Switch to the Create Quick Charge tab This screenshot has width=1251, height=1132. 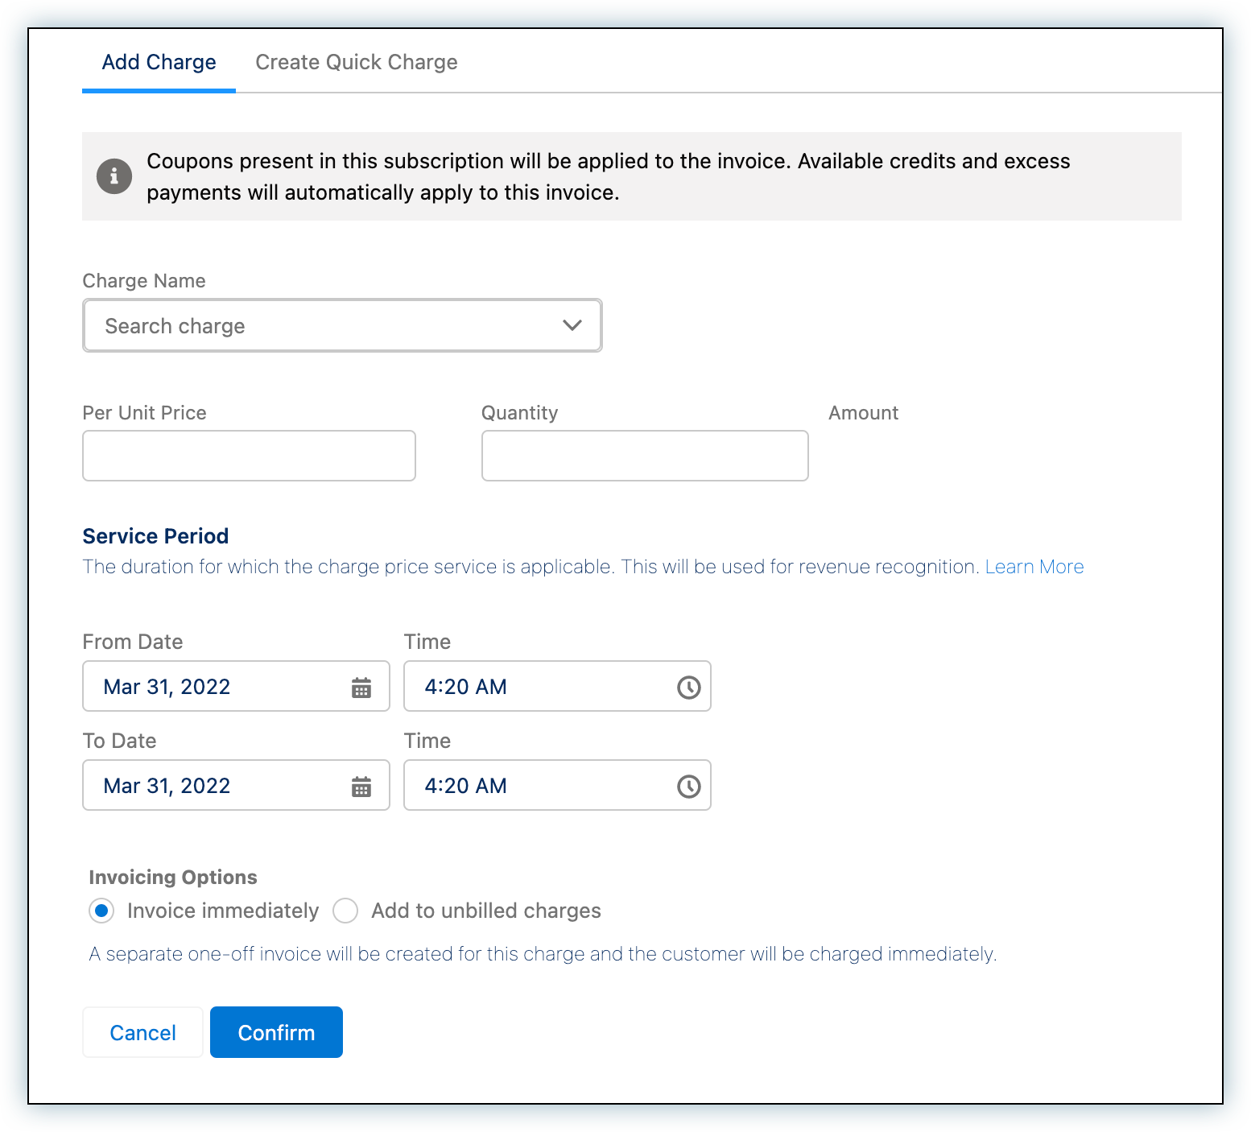pyautogui.click(x=356, y=62)
